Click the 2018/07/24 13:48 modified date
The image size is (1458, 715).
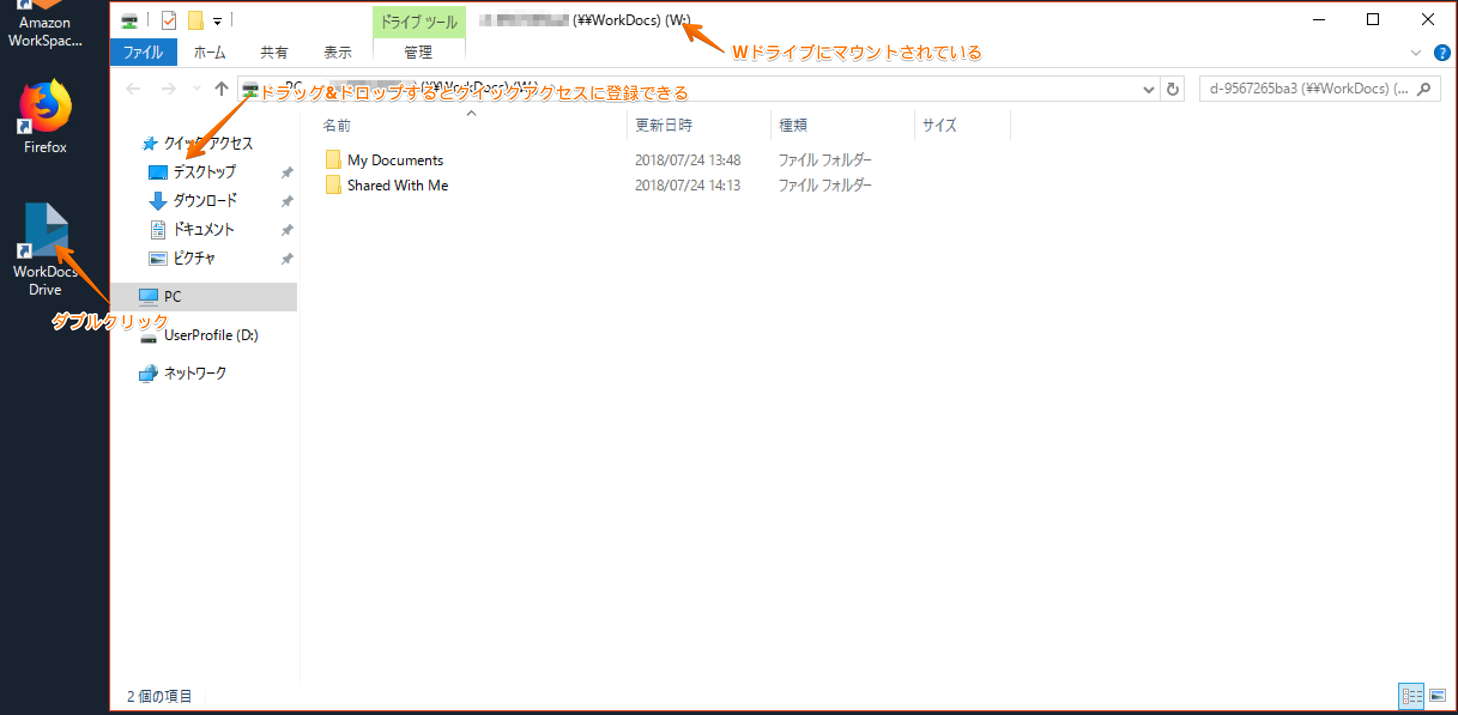[x=688, y=160]
